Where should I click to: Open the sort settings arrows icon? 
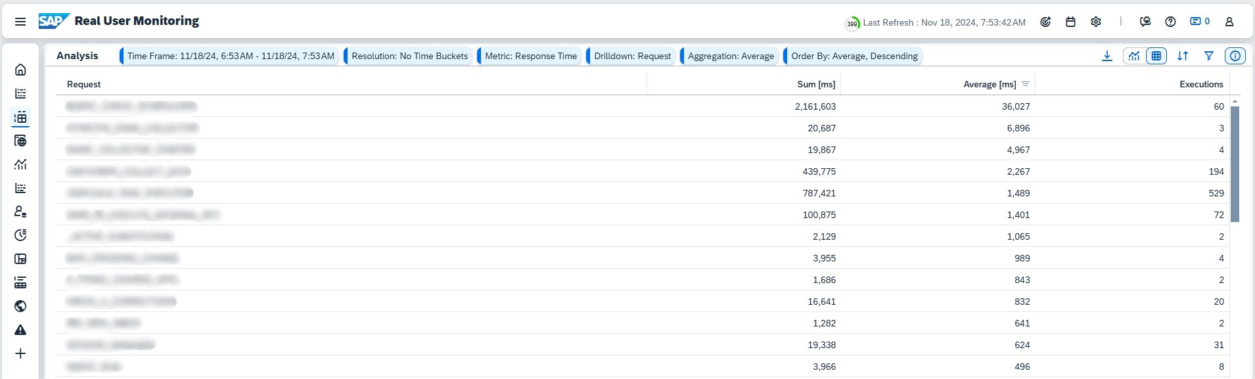(x=1183, y=56)
